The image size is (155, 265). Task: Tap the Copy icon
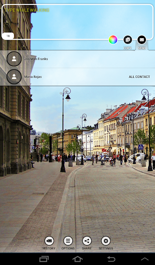pos(128,40)
